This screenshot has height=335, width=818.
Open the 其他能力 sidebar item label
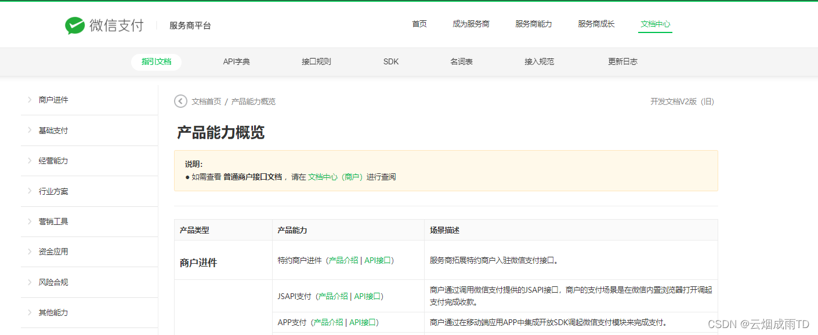point(53,312)
